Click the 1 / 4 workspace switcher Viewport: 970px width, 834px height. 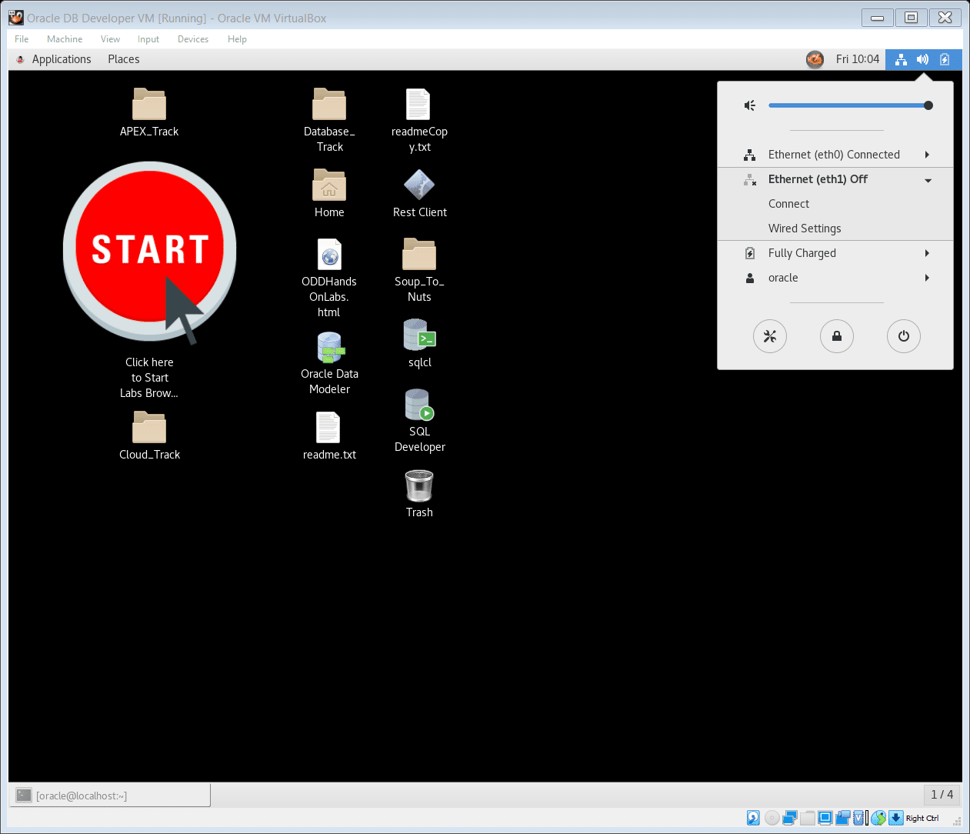[942, 795]
